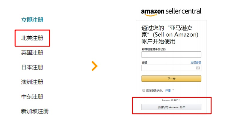Click the sign-in title mentioning Sell on Amazon
The width and height of the screenshot is (236, 131).
coord(170,35)
